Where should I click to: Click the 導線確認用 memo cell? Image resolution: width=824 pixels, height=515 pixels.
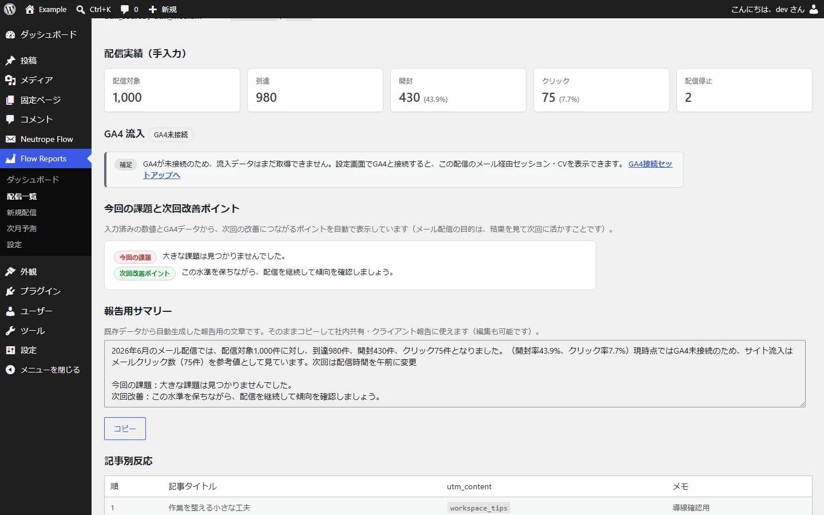point(691,508)
